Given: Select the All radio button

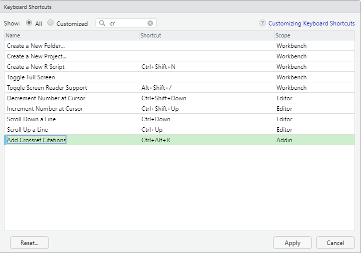Looking at the screenshot, I should 29,23.
